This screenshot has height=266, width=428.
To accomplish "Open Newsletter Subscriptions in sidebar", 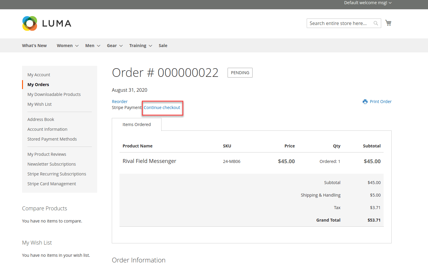I will [x=52, y=164].
